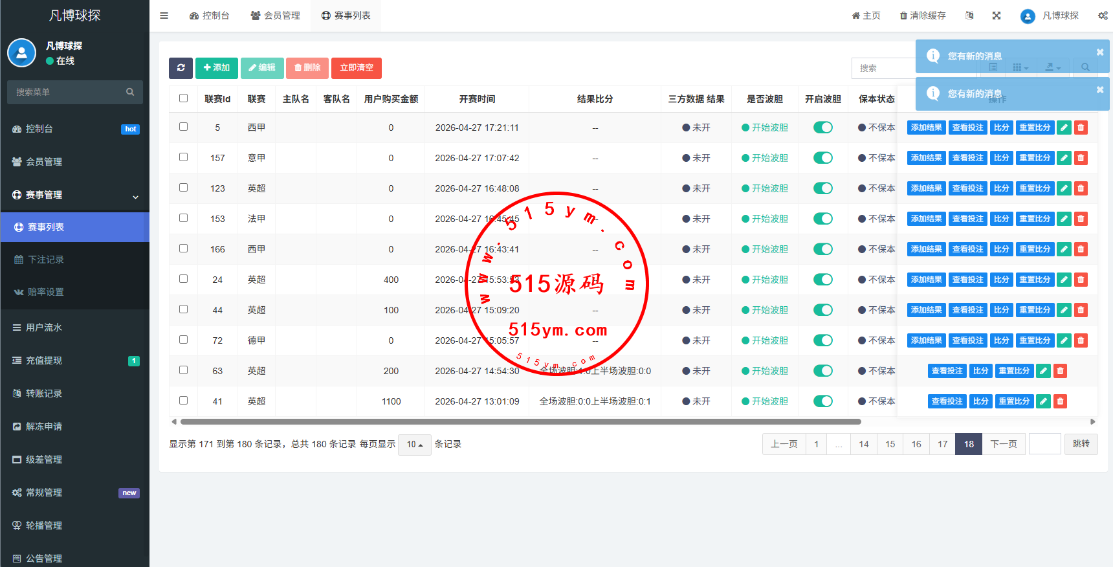1113x567 pixels.
Task: Expand 赛事管理 sidebar menu
Action: click(75, 195)
